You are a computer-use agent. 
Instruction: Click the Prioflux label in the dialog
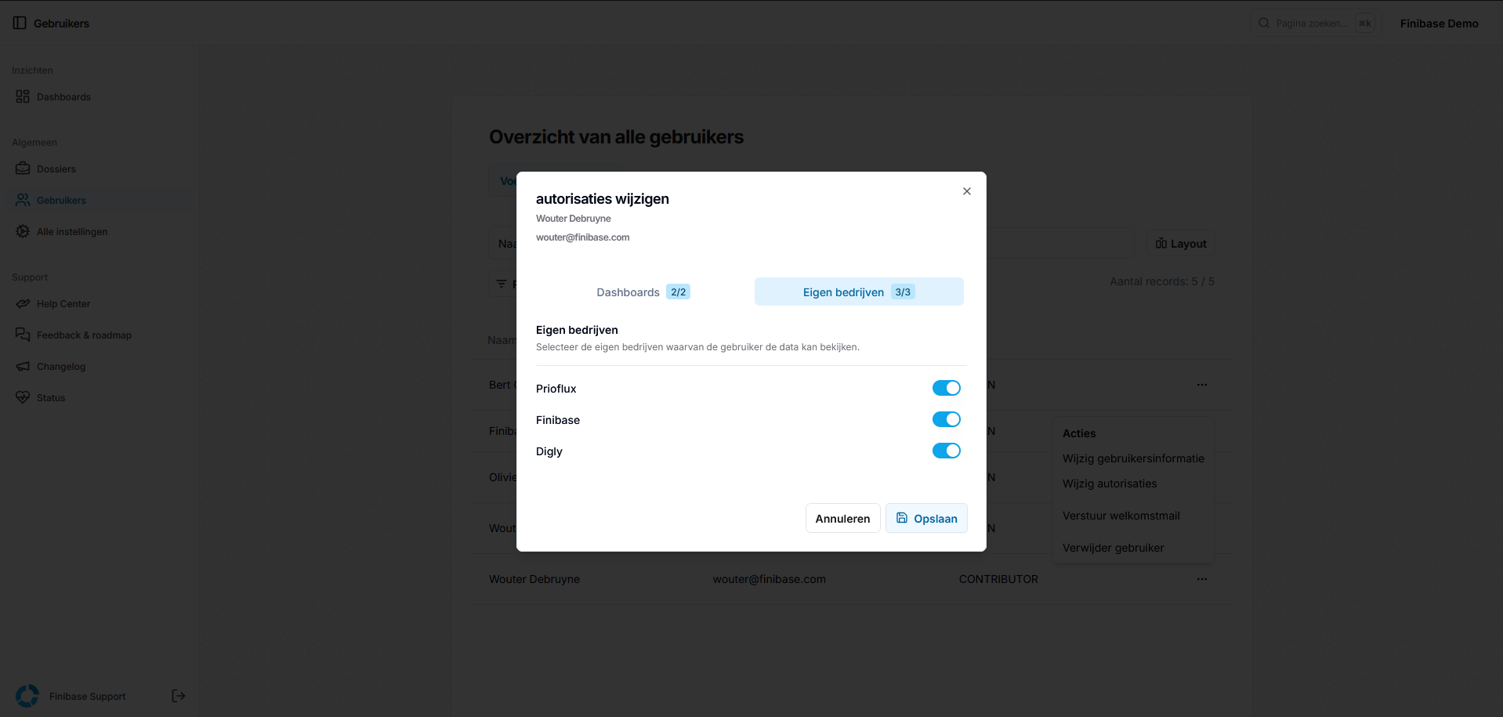pos(556,389)
